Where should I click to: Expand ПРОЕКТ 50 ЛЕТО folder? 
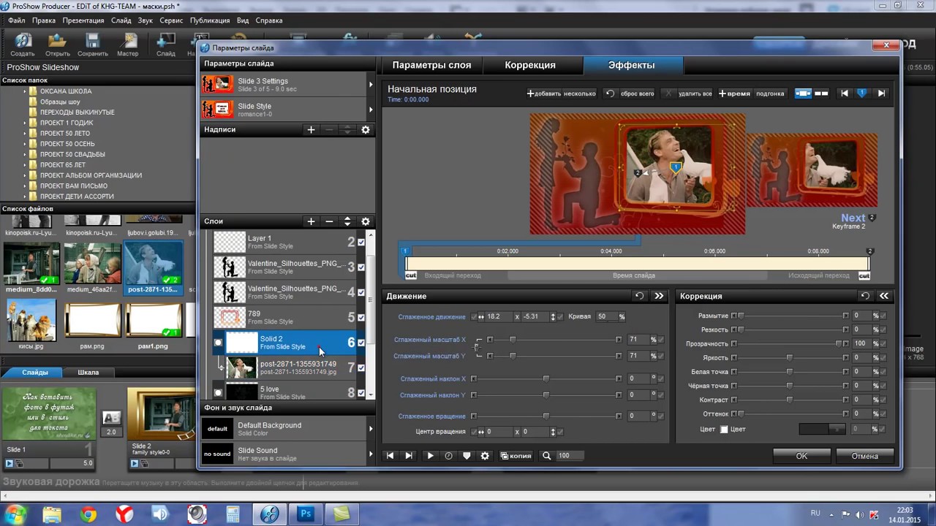pyautogui.click(x=24, y=134)
